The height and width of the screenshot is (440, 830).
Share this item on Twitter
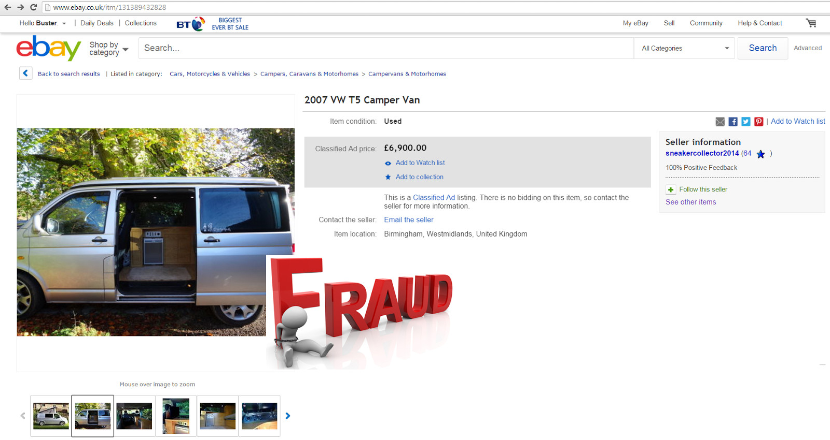746,122
